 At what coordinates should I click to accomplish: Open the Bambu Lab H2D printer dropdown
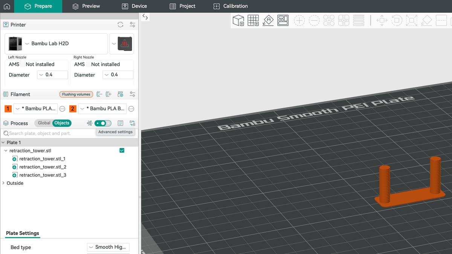click(x=56, y=43)
